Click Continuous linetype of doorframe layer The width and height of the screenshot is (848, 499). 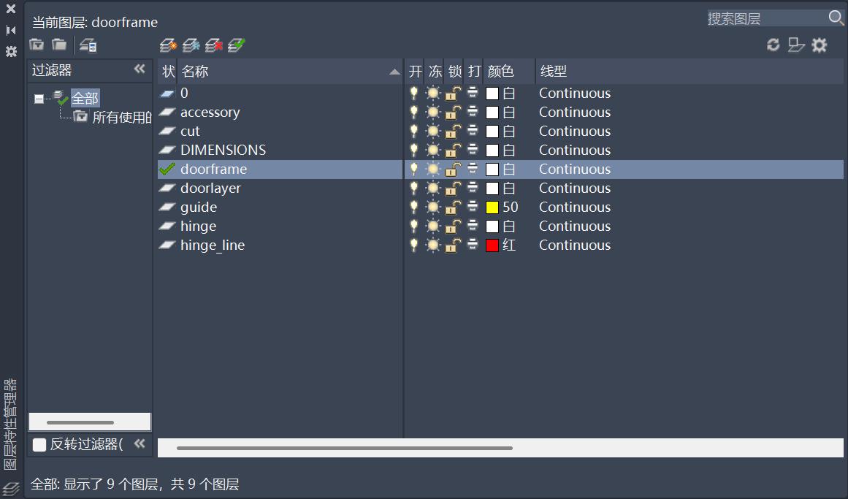point(575,169)
